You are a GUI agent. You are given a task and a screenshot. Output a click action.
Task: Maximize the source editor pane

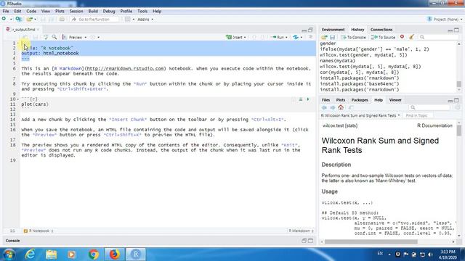pyautogui.click(x=310, y=30)
